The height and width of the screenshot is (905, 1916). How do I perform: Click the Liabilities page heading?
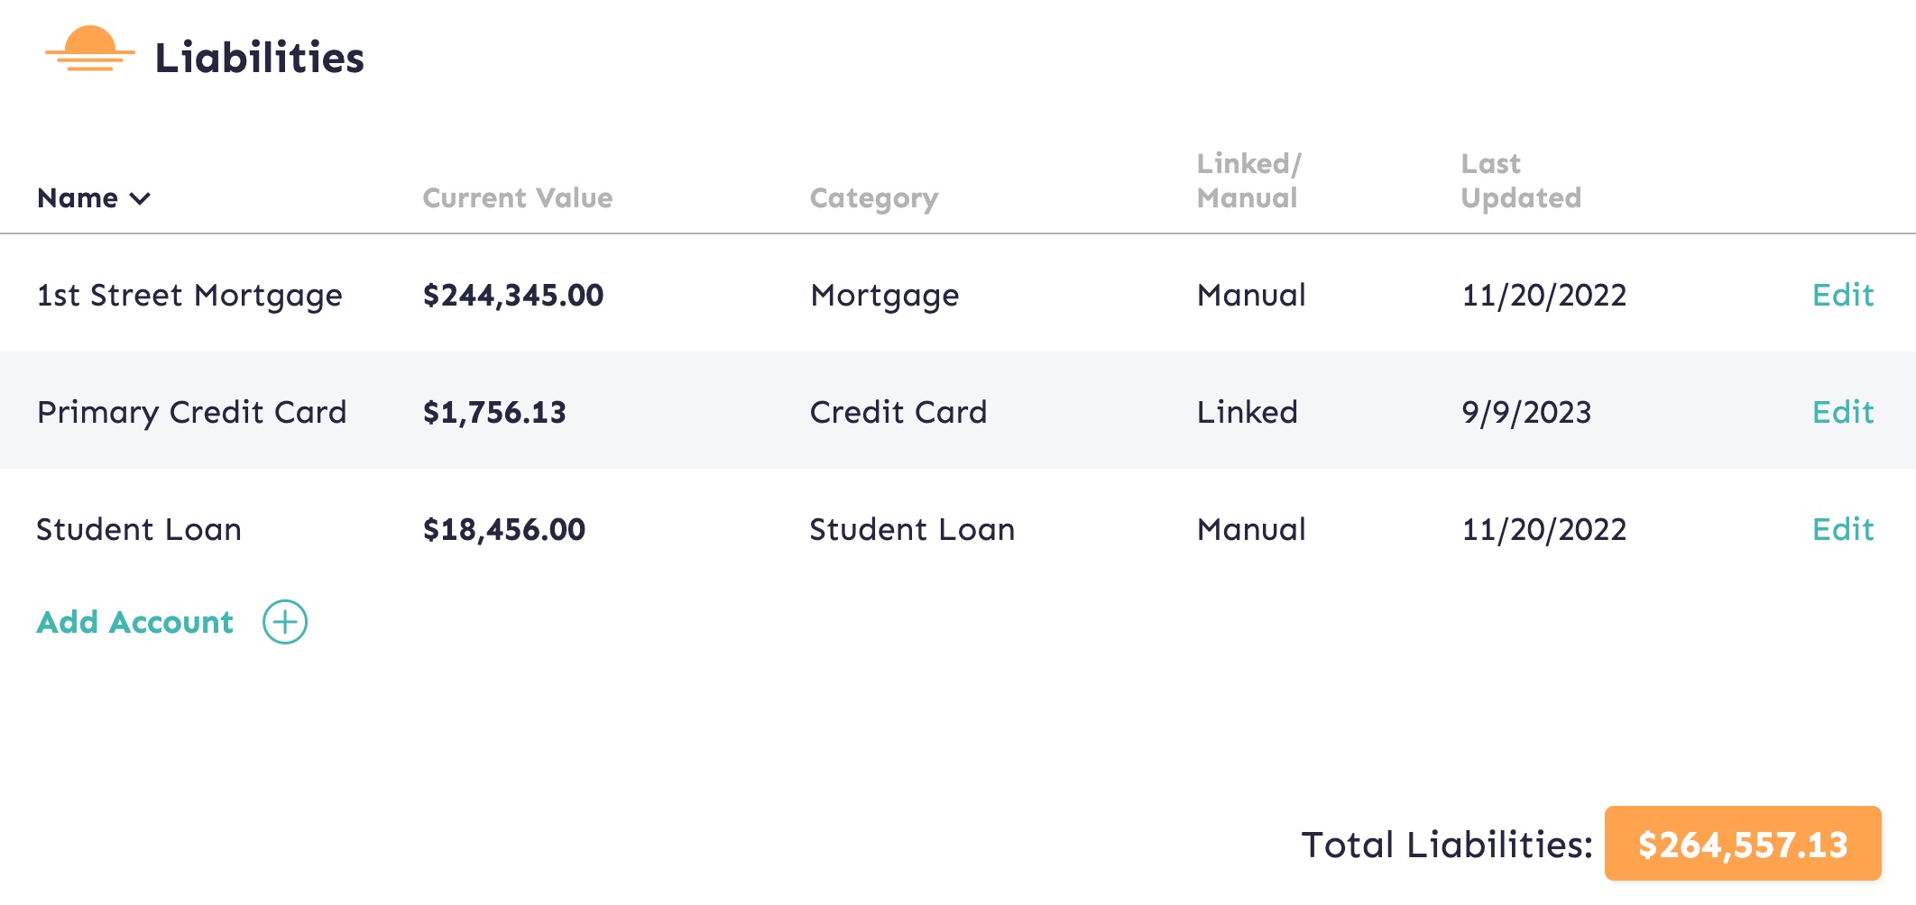[x=260, y=58]
